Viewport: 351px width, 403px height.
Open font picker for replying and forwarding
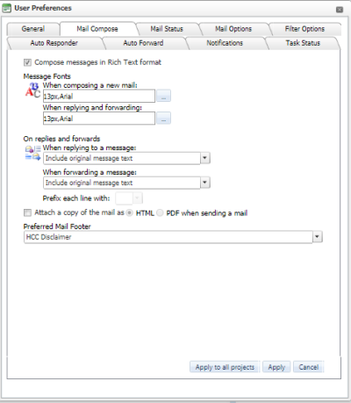click(163, 119)
